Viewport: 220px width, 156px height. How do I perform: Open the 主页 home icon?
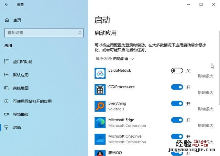click(7, 20)
